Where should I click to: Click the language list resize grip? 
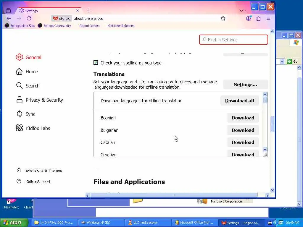(265, 154)
